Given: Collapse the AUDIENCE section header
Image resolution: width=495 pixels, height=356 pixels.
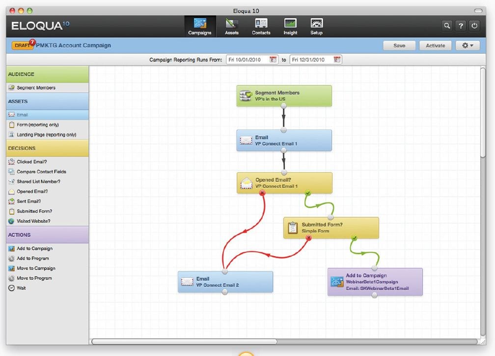Looking at the screenshot, I should pyautogui.click(x=47, y=74).
